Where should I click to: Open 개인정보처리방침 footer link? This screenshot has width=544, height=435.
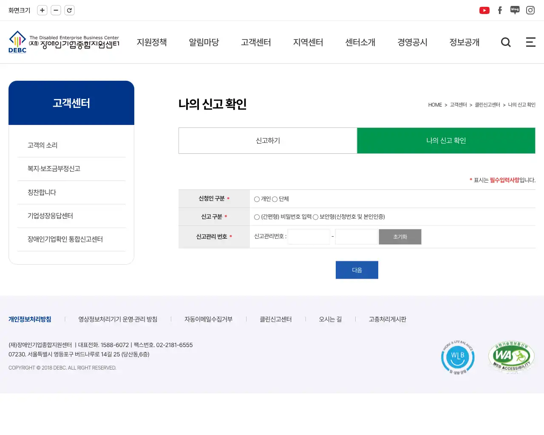coord(30,319)
